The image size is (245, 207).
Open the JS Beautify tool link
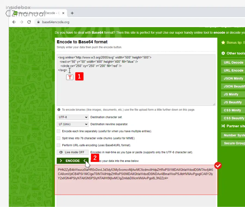(x=234, y=102)
